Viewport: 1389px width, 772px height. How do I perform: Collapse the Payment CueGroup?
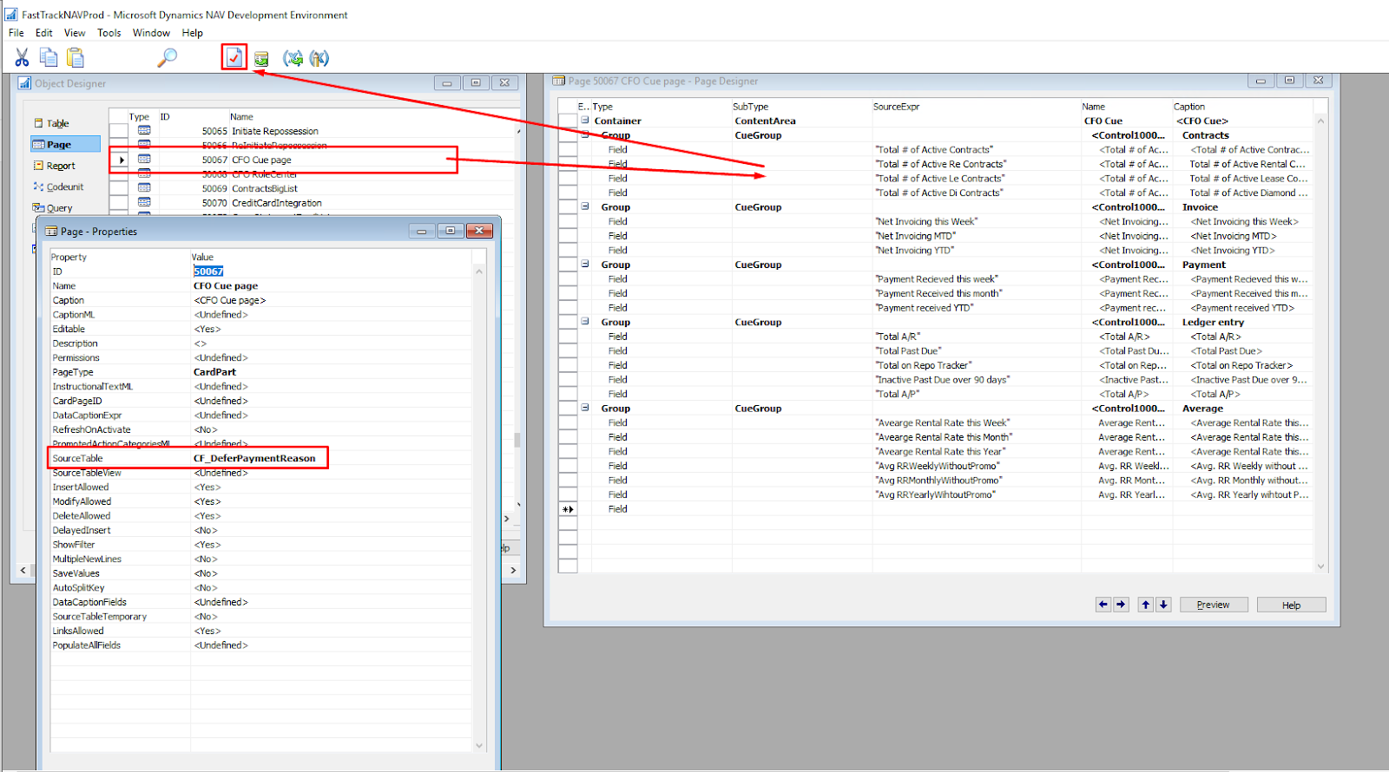585,264
